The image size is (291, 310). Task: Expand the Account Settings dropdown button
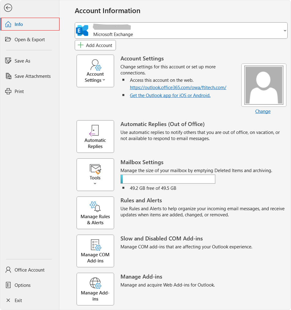[95, 71]
